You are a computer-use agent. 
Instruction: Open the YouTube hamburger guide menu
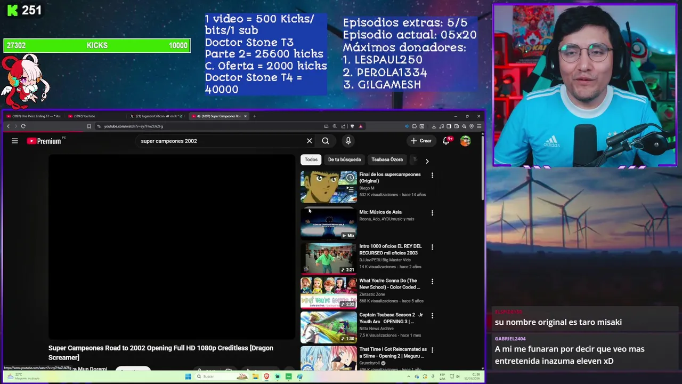(15, 141)
